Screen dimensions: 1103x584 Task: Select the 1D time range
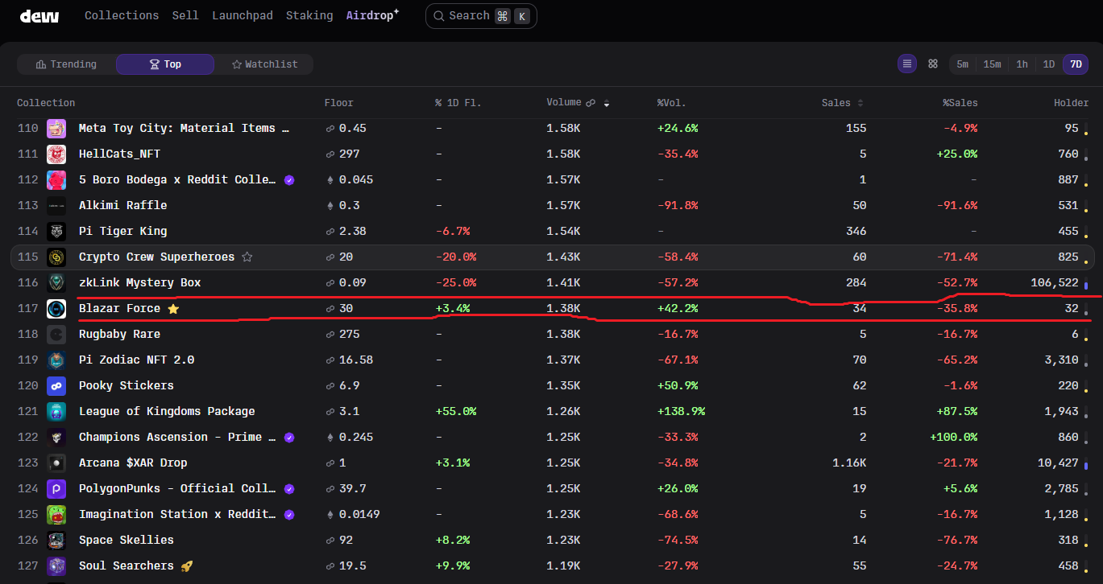pyautogui.click(x=1048, y=64)
